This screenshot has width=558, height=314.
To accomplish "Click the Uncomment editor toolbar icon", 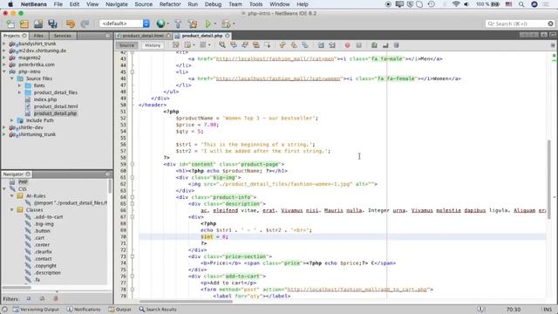I will pyautogui.click(x=385, y=45).
